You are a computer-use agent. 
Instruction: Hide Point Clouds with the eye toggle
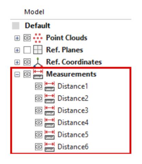tap(27, 38)
